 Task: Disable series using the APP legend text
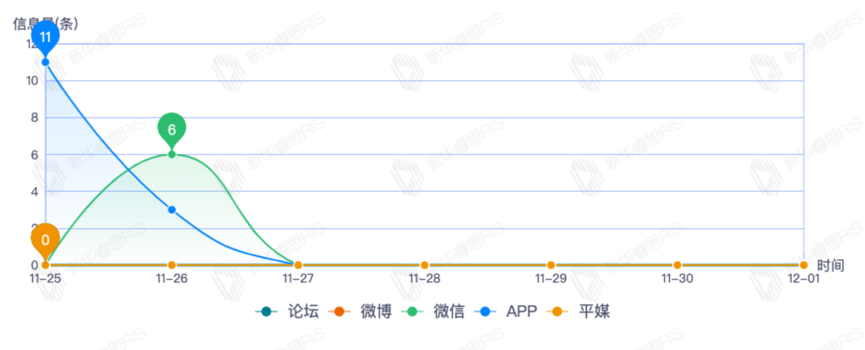pyautogui.click(x=521, y=311)
